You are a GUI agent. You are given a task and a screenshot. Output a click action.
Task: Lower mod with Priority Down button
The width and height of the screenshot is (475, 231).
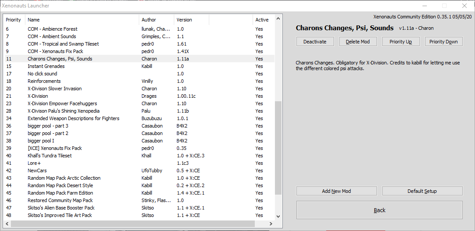tap(444, 42)
